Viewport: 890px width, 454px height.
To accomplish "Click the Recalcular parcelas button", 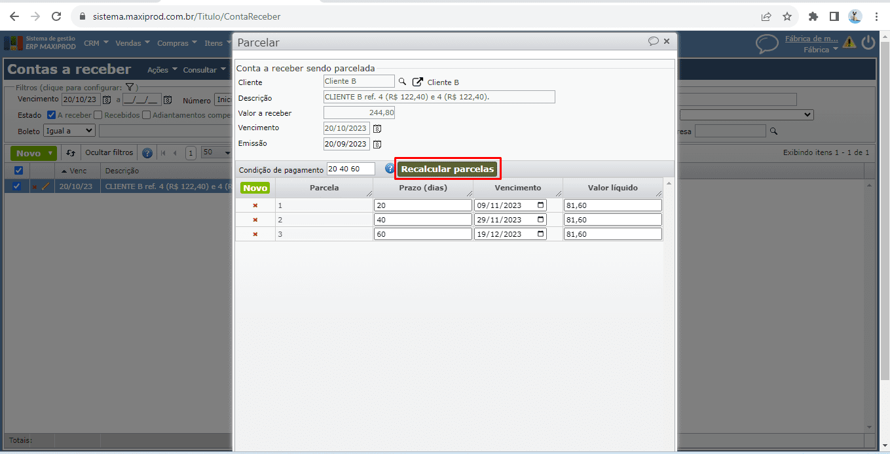I will [x=447, y=169].
